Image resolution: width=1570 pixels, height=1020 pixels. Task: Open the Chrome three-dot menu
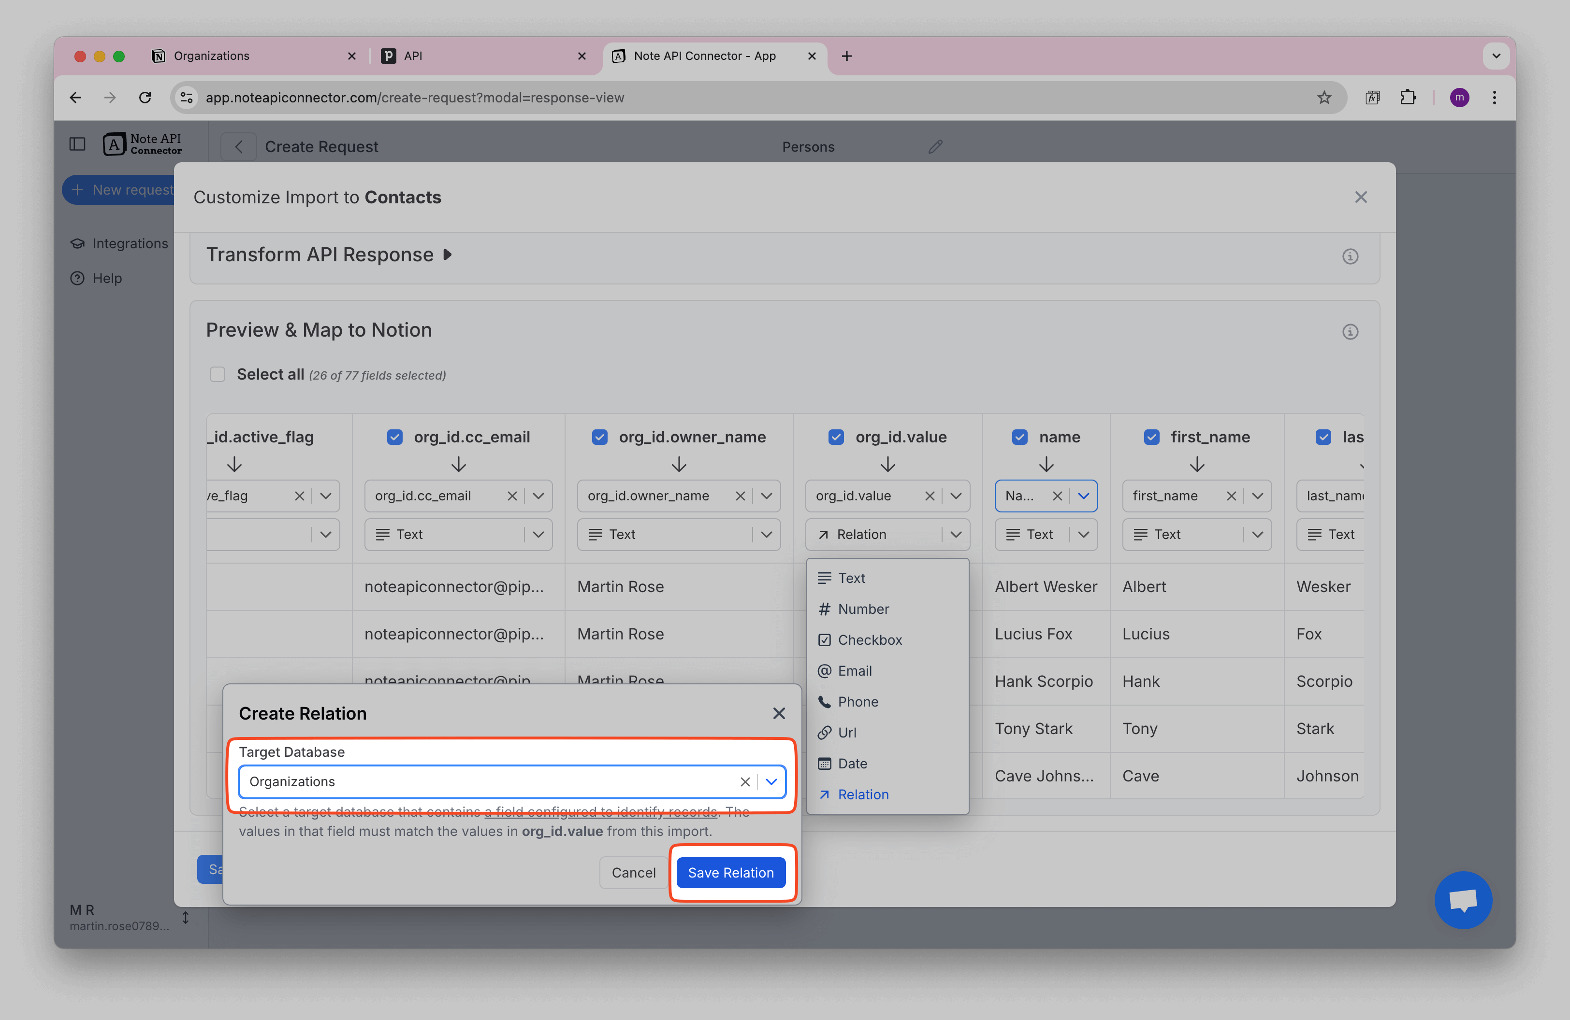[x=1494, y=98]
